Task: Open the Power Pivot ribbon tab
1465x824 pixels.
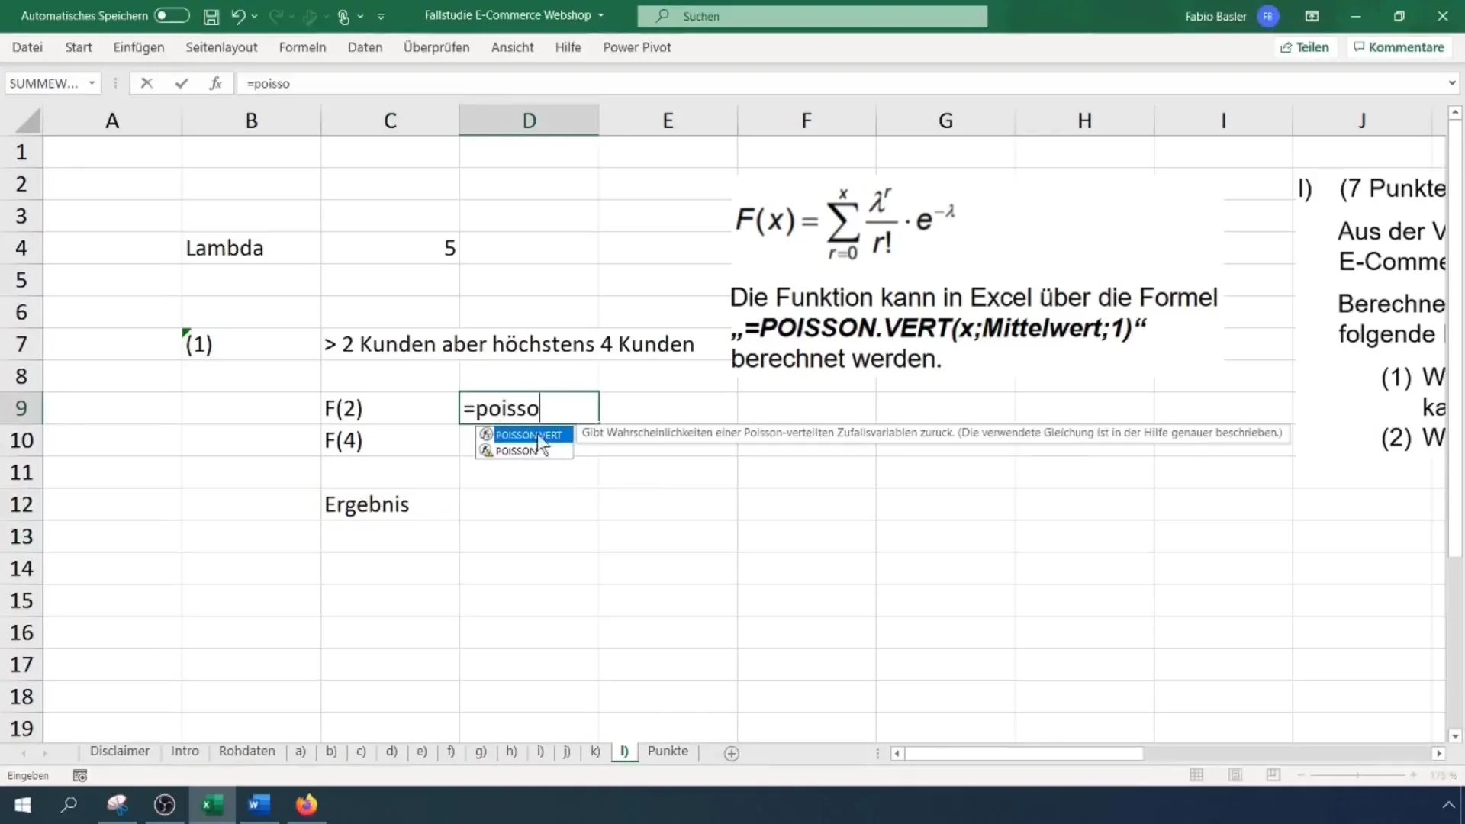Action: coord(637,47)
